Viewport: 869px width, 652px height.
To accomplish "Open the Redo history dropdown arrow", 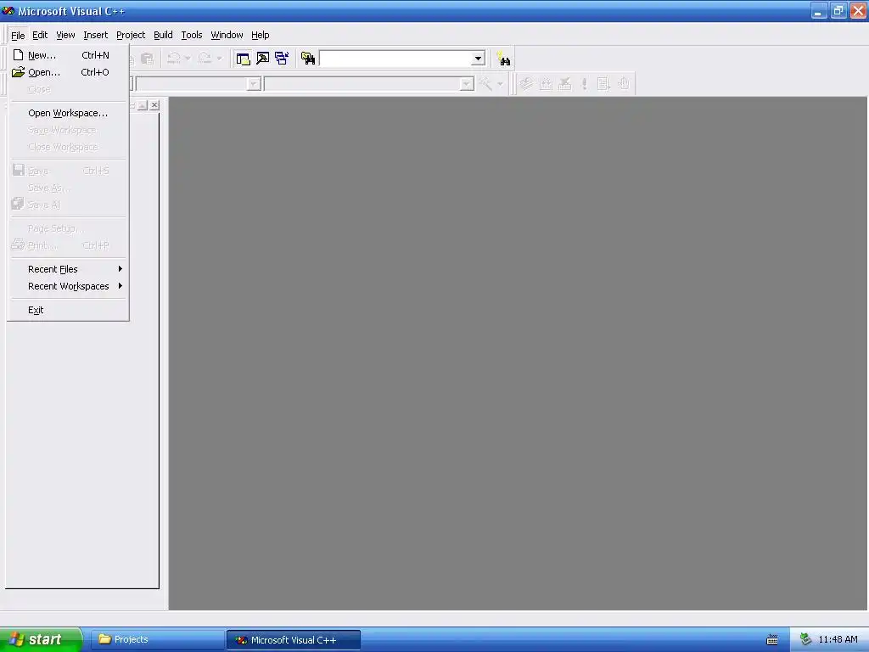I will 220,59.
